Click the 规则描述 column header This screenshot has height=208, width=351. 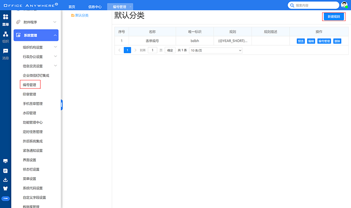[x=271, y=32]
